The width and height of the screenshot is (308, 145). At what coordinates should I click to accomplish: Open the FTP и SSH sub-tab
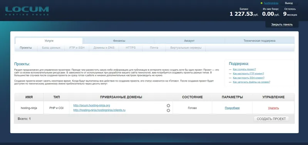(x=77, y=48)
